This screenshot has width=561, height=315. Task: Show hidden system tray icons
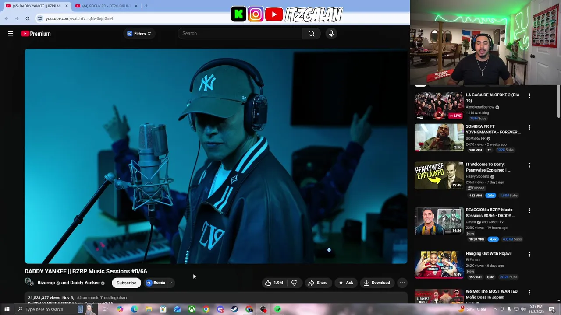coord(495,309)
